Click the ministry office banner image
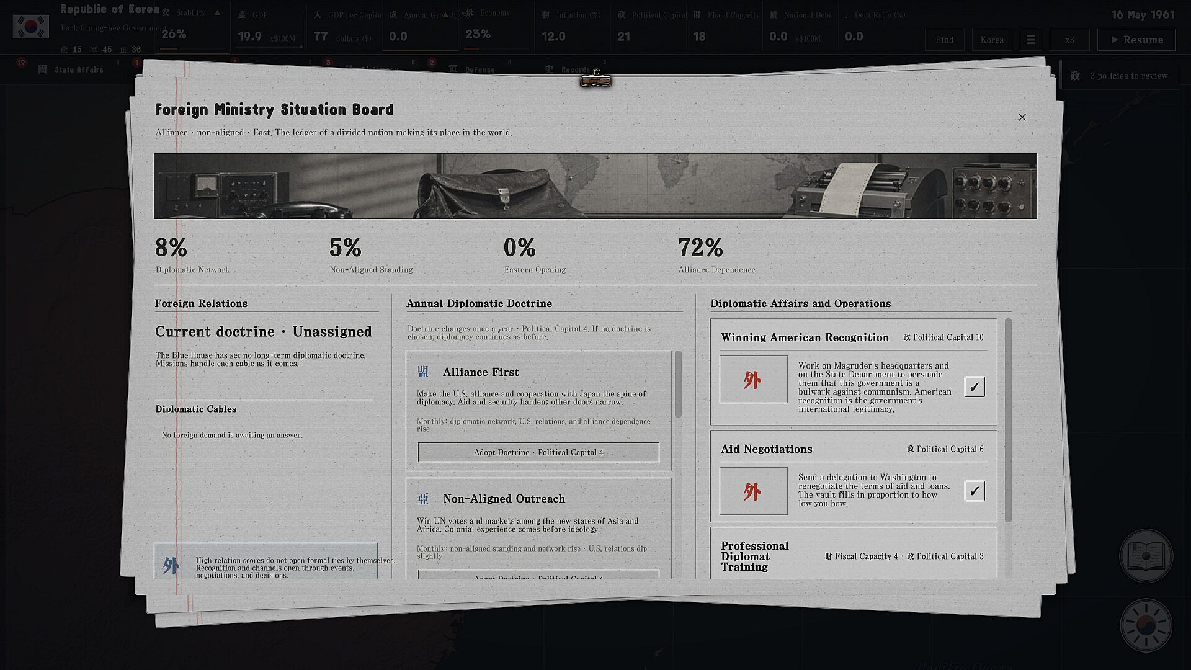This screenshot has height=670, width=1191. (x=595, y=186)
